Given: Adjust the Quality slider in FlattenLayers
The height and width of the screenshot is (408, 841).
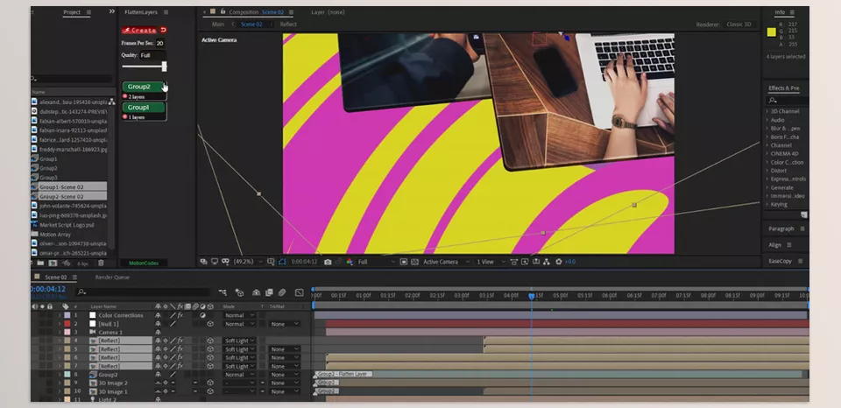Looking at the screenshot, I should [x=163, y=67].
